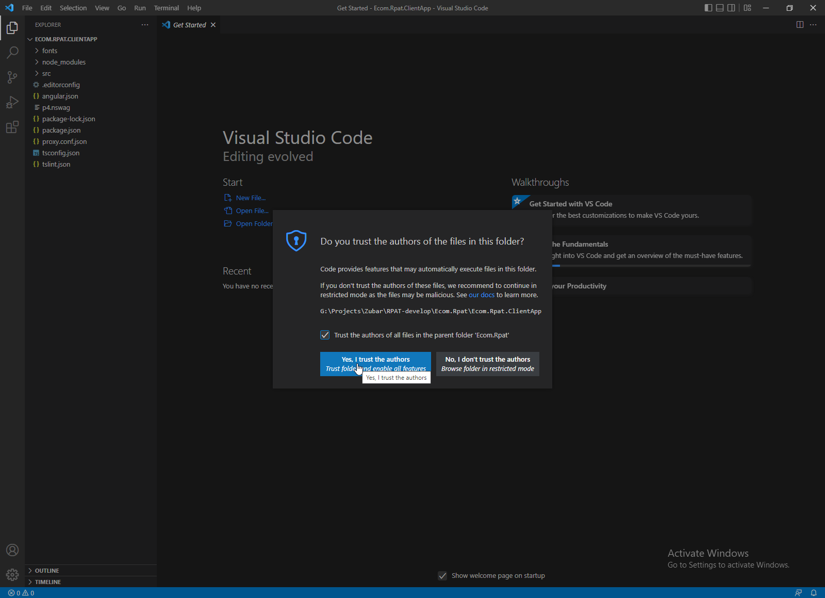
Task: Open the Edit menu
Action: click(46, 8)
